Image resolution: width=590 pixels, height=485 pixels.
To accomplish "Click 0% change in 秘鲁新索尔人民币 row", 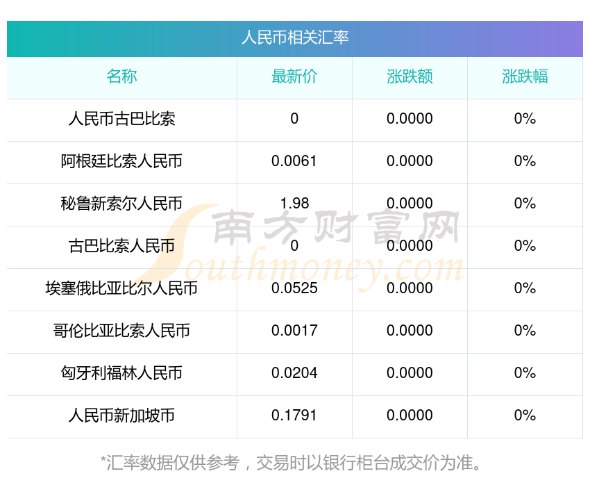I will tap(525, 204).
